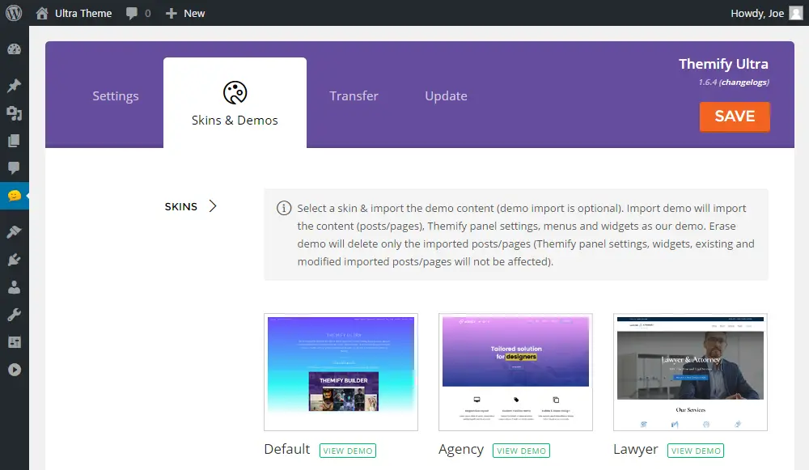Click VIEW DEMO for Agency skin
Image resolution: width=809 pixels, height=470 pixels.
pyautogui.click(x=521, y=451)
